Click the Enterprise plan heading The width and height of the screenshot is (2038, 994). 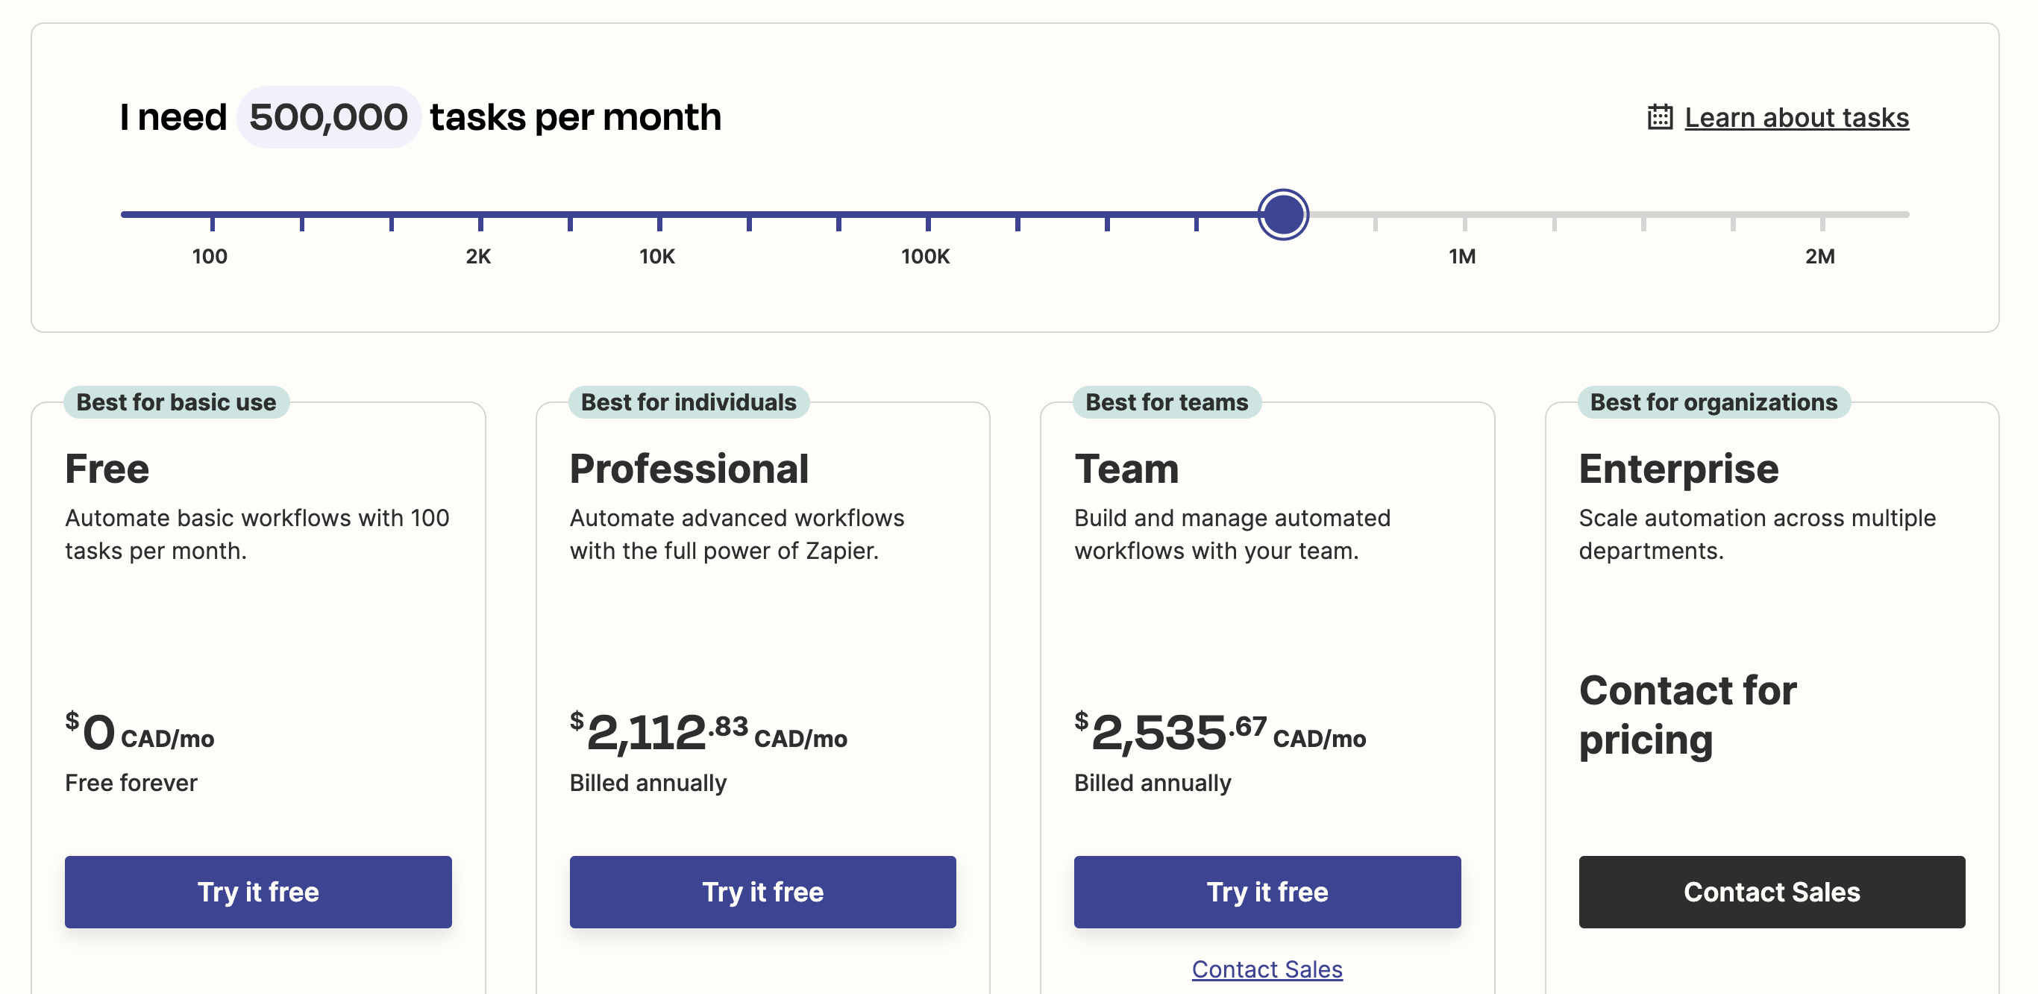pos(1678,469)
